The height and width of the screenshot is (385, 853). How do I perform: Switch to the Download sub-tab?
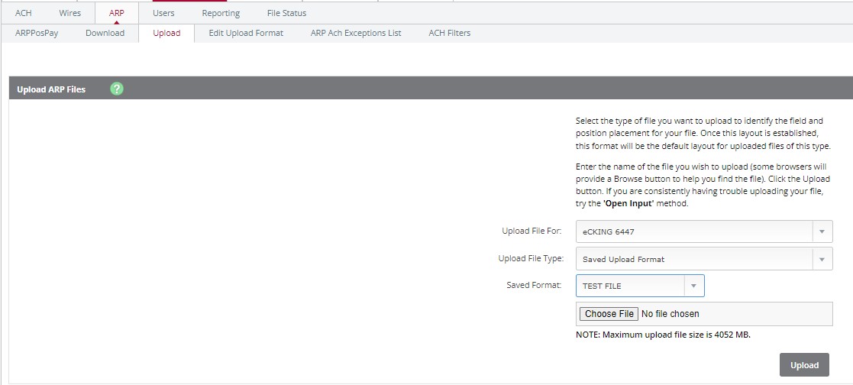coord(105,33)
